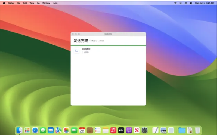
Task: Open blue folder stack in dock
Action: pos(182,130)
